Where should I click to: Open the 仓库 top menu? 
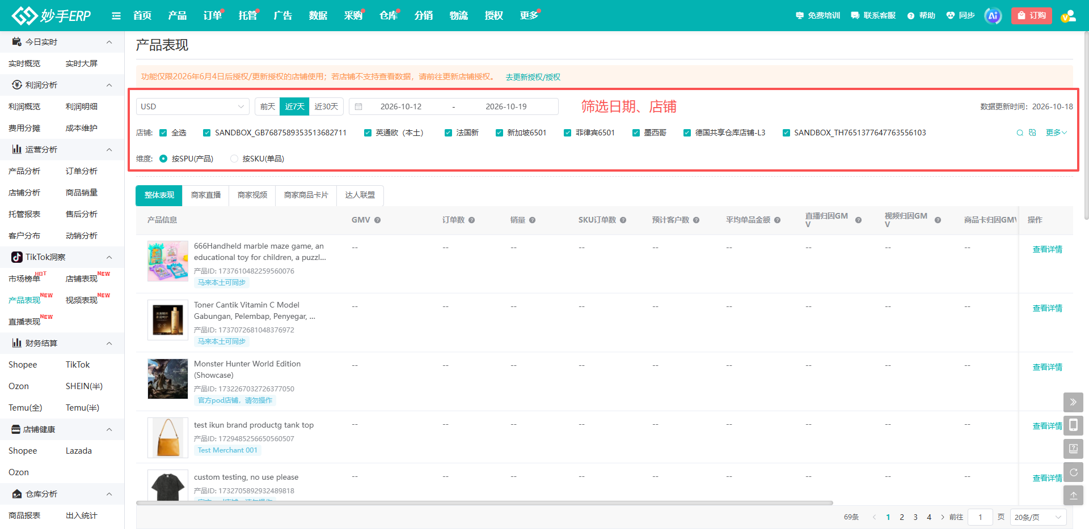point(389,15)
